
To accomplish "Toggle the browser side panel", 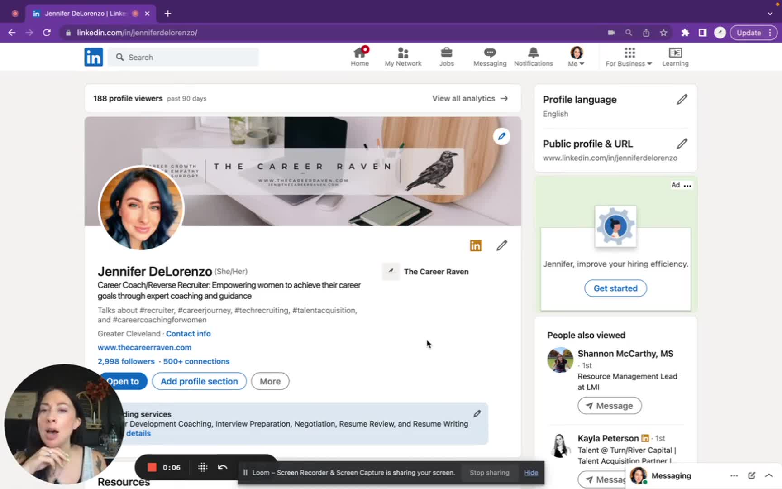I will coord(702,33).
